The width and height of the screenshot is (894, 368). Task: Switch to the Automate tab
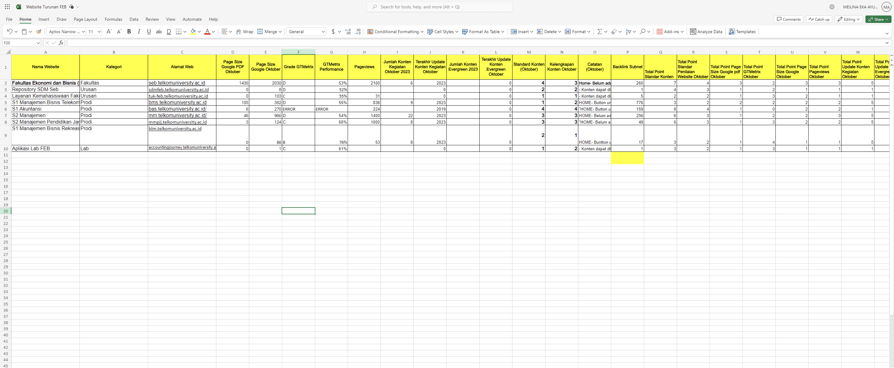point(192,20)
